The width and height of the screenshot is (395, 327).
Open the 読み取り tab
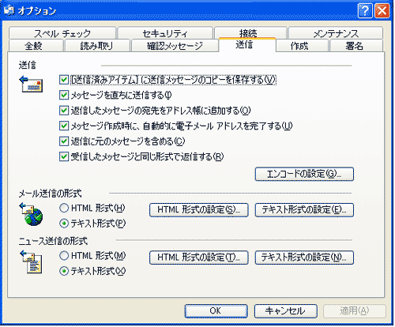click(x=97, y=46)
